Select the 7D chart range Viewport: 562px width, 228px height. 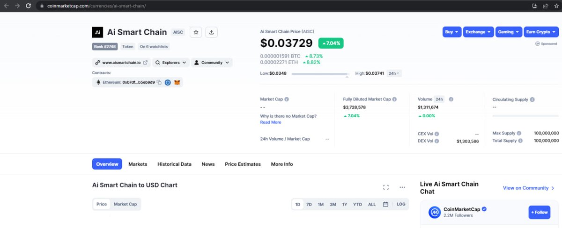(309, 204)
